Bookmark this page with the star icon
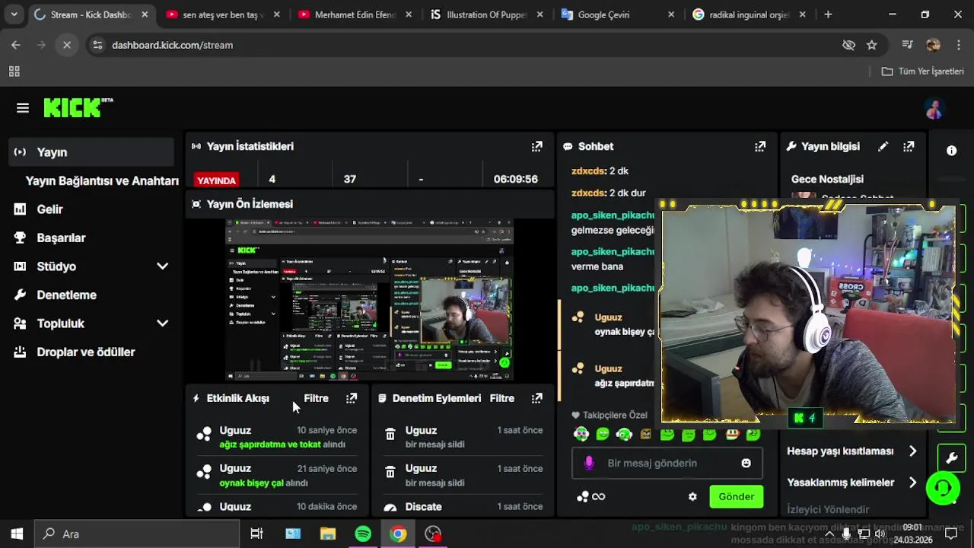974x548 pixels. point(872,45)
